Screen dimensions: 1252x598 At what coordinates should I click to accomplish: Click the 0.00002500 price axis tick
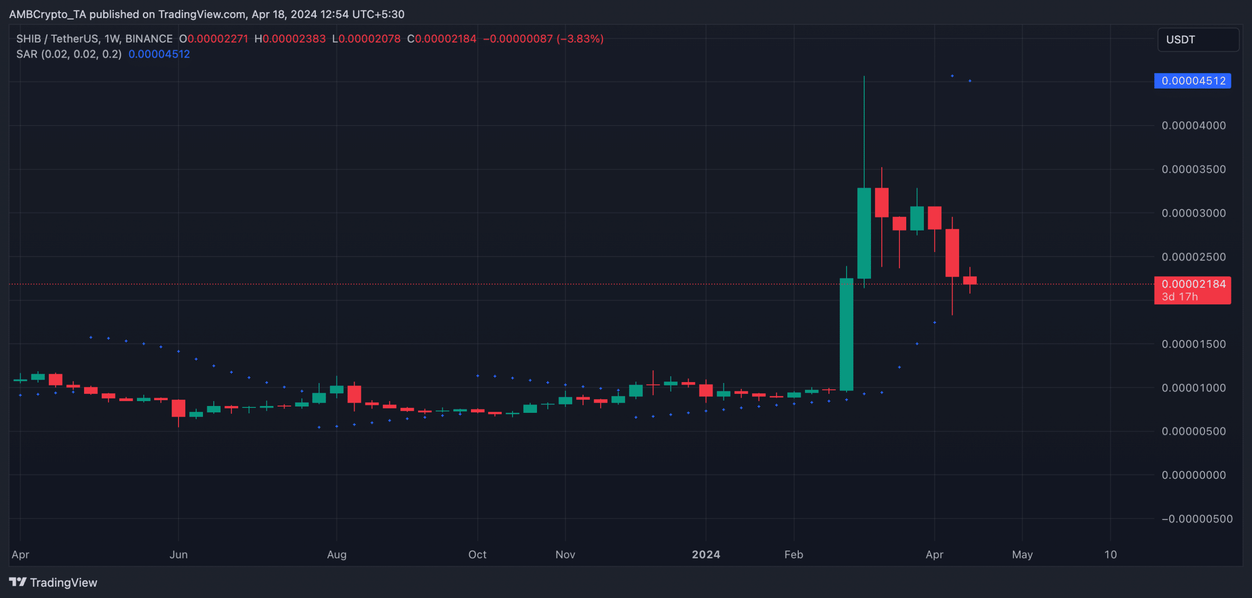click(x=1194, y=257)
